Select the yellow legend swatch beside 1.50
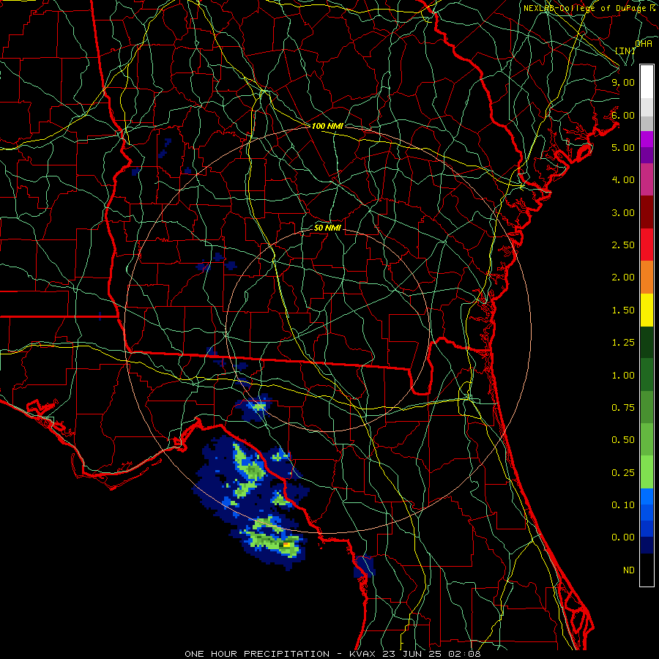Viewport: 659px width, 659px height. pyautogui.click(x=647, y=310)
